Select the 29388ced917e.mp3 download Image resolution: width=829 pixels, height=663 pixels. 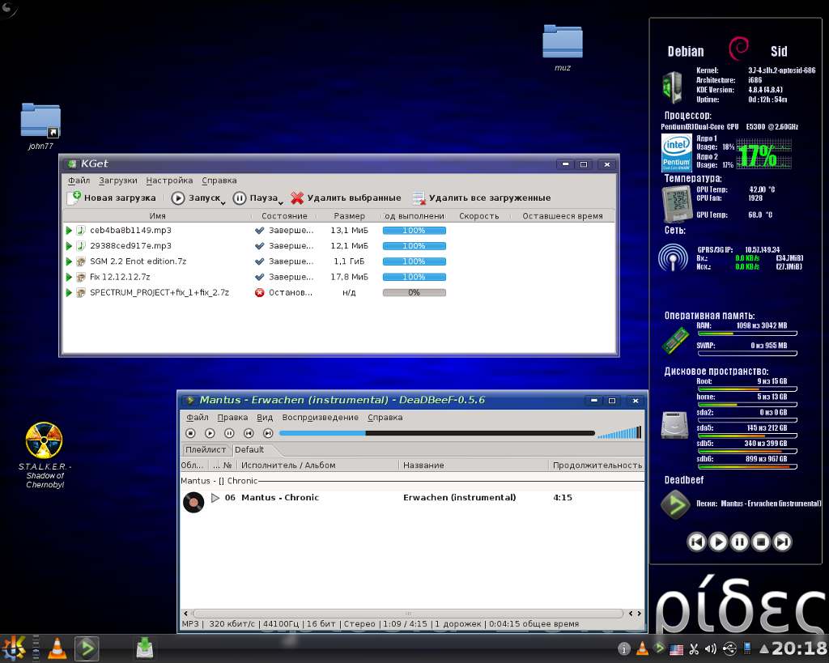pyautogui.click(x=130, y=245)
